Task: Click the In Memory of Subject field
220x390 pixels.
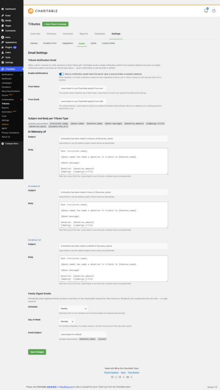Action: pyautogui.click(x=113, y=139)
